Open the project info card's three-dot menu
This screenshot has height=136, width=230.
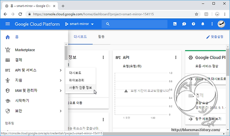[103, 57]
